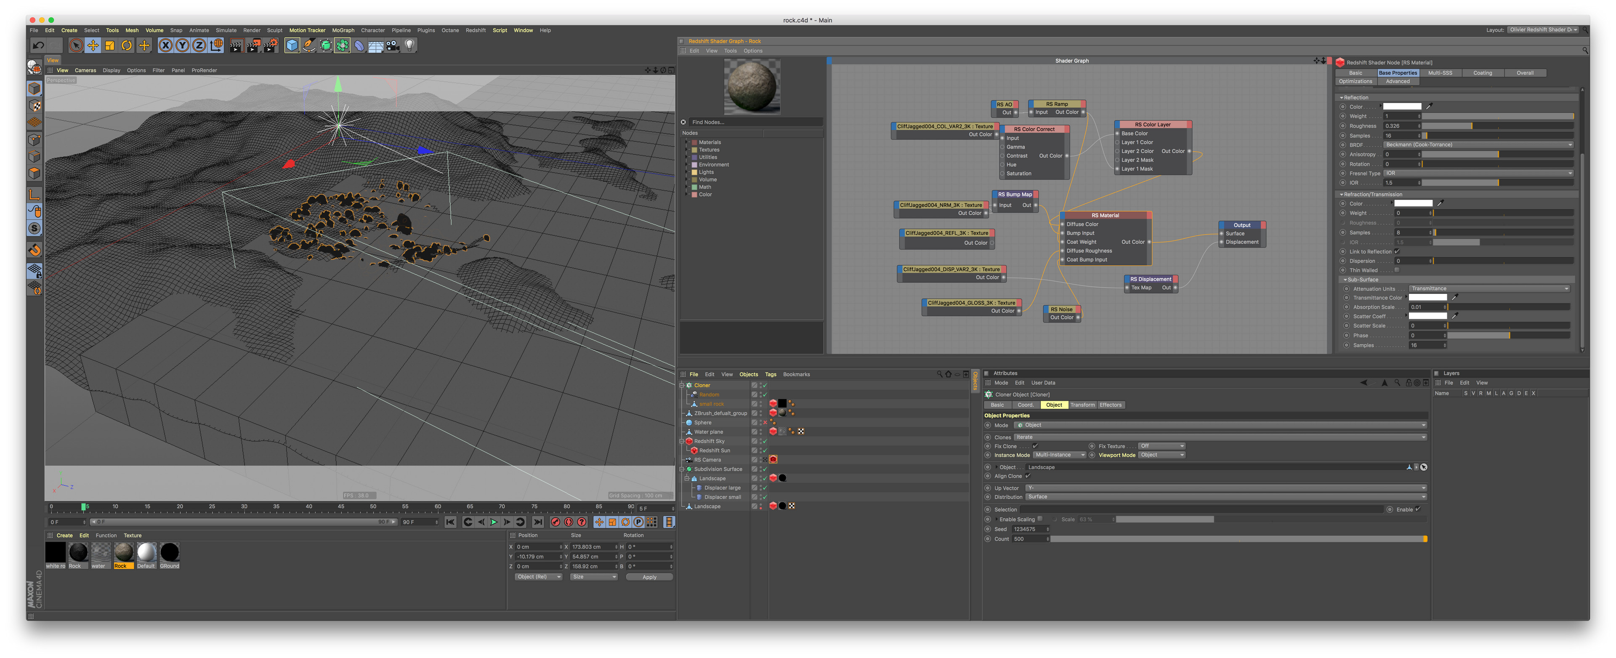Open Layout preset dropdown
Image resolution: width=1616 pixels, height=658 pixels.
click(1543, 29)
